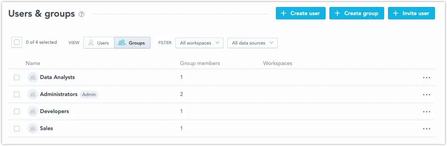The width and height of the screenshot is (447, 146).
Task: Click the Data Analysts group avatar icon
Action: (33, 77)
